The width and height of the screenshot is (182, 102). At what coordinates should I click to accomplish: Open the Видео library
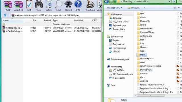(115, 41)
